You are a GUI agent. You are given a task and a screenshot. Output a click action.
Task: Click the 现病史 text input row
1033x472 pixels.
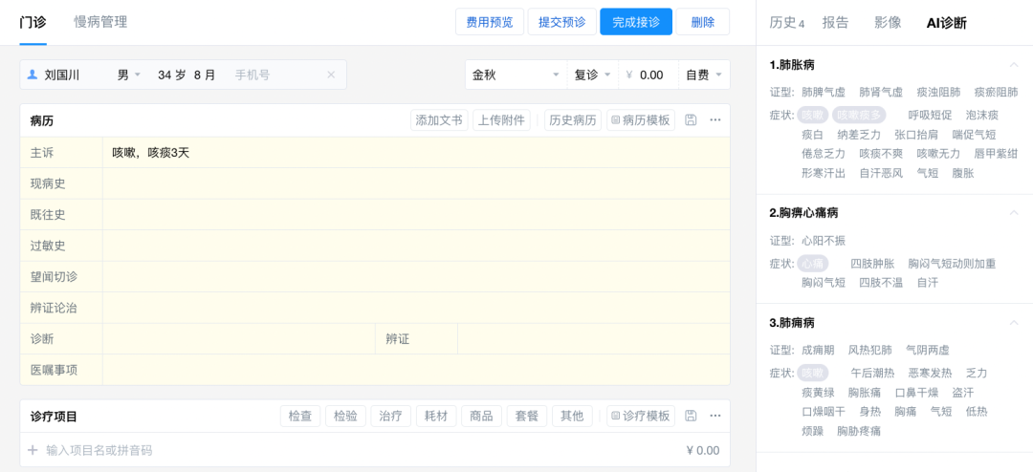coord(415,183)
